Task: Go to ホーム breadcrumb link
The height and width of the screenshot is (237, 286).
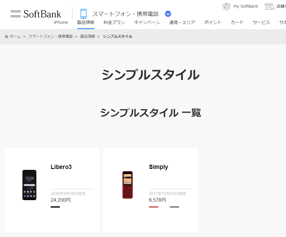Action: (x=15, y=36)
